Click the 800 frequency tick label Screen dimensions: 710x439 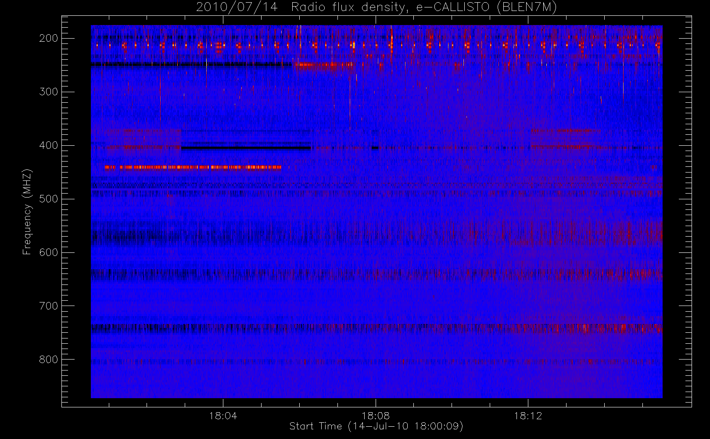click(48, 360)
